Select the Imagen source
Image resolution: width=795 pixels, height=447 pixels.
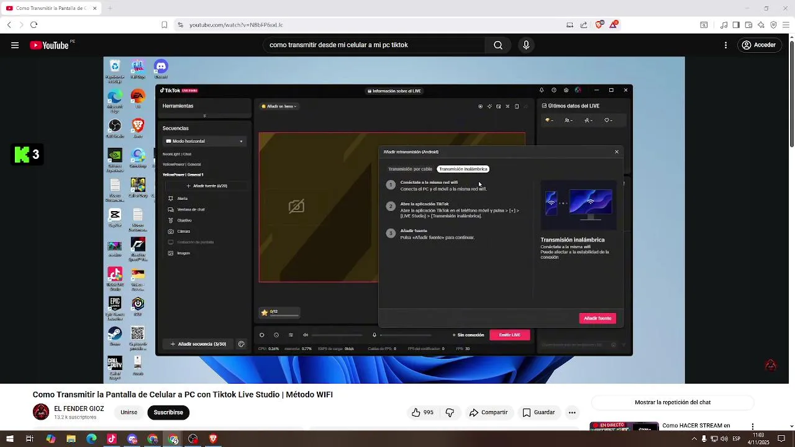(183, 253)
